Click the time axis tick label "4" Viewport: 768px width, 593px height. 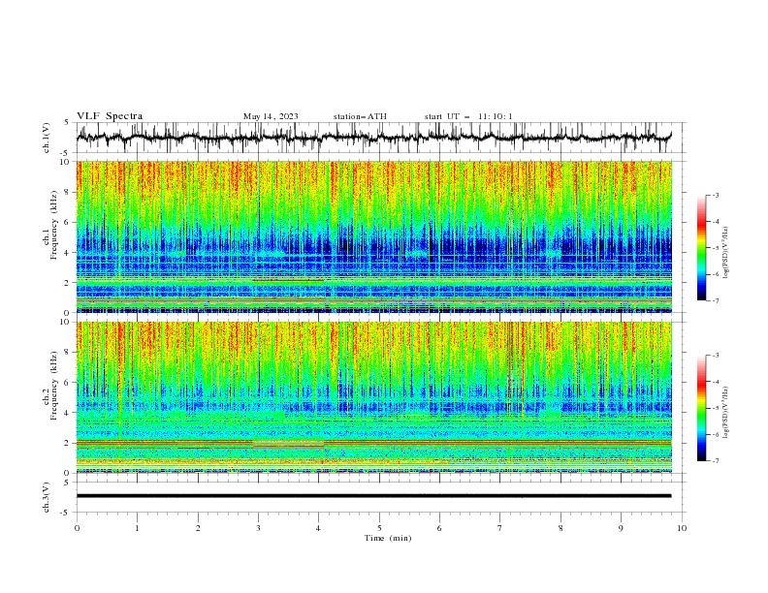click(319, 528)
